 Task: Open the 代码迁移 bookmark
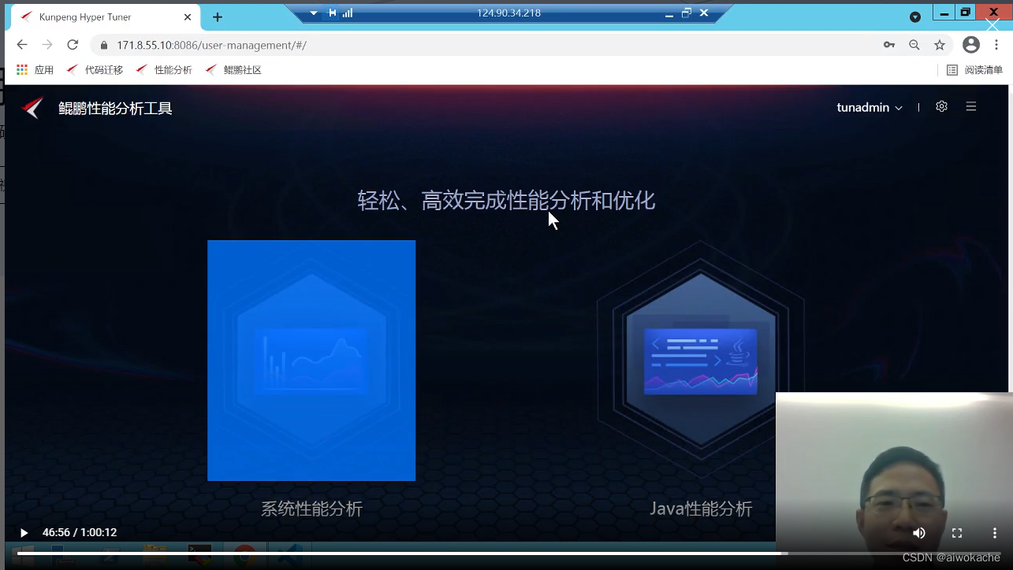[x=95, y=70]
